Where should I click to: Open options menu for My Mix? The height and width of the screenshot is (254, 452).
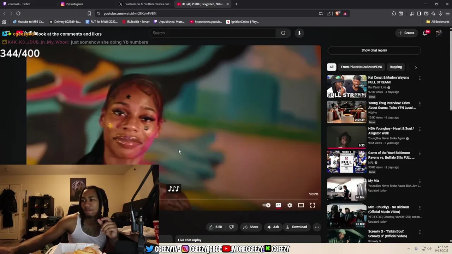420,181
